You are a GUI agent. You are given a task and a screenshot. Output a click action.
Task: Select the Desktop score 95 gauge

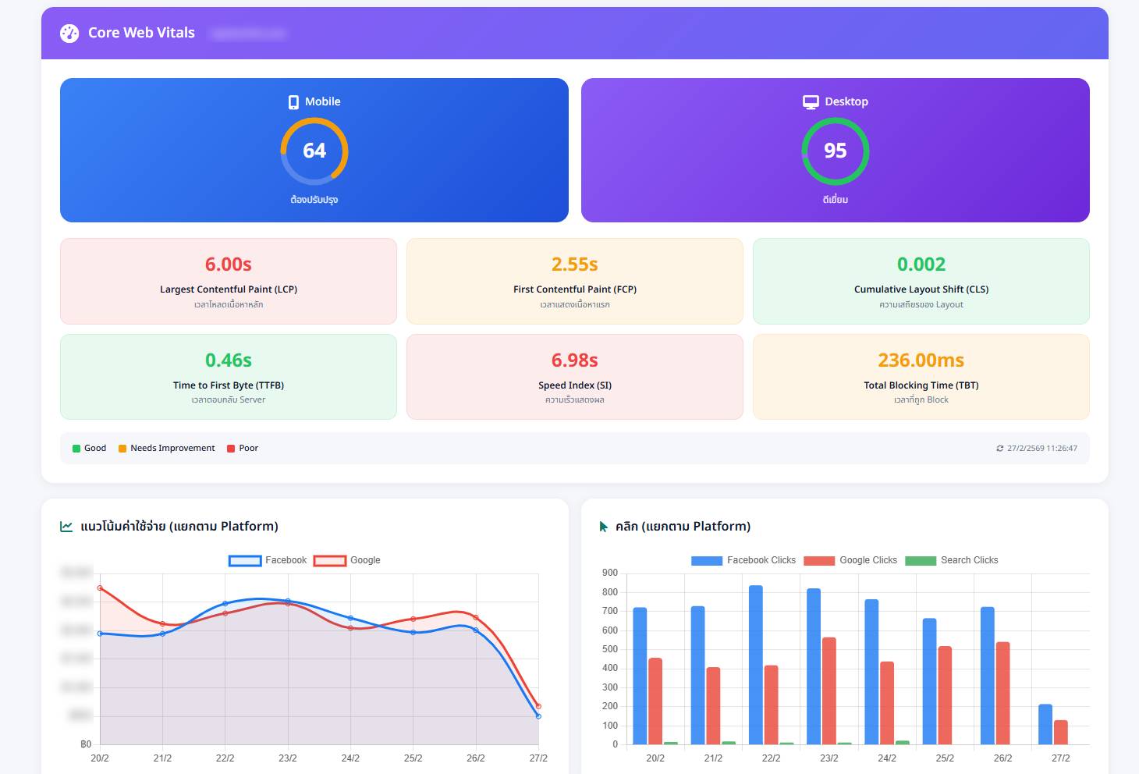pos(835,151)
